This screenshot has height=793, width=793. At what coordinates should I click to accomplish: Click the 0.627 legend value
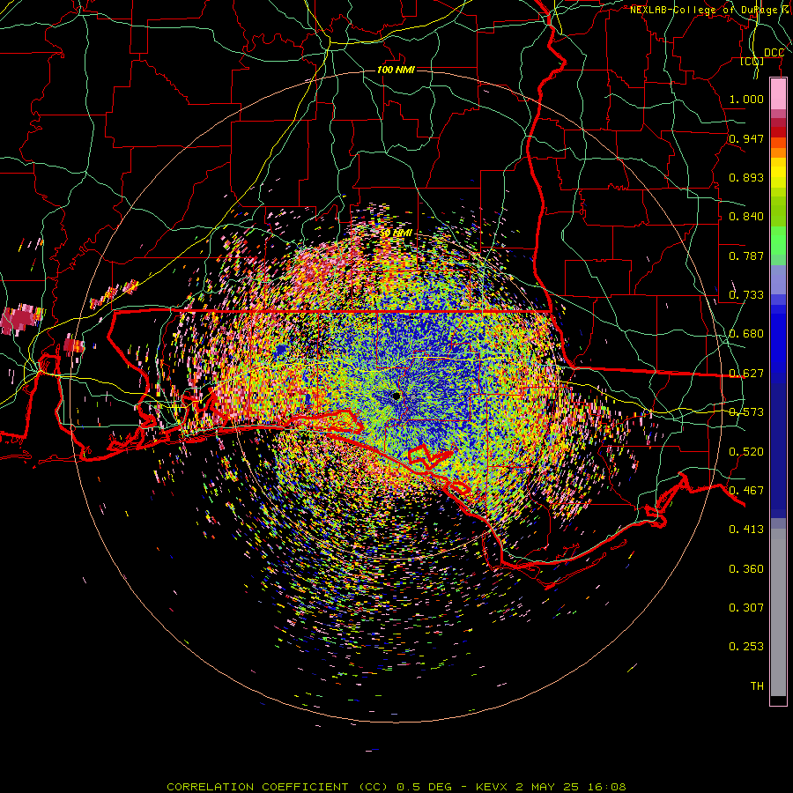pyautogui.click(x=746, y=374)
